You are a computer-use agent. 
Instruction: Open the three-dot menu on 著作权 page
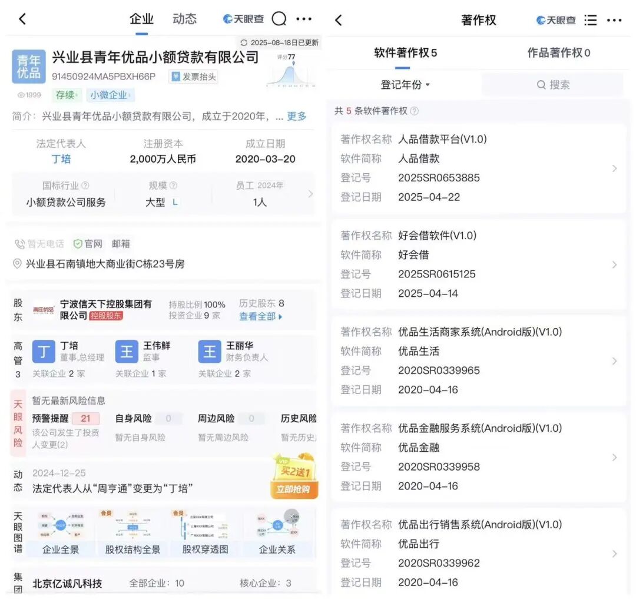(x=614, y=20)
